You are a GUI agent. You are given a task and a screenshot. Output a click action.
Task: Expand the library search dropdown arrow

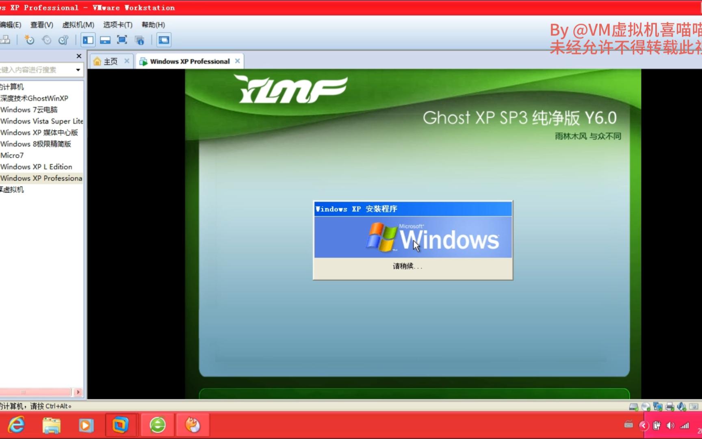coord(78,70)
